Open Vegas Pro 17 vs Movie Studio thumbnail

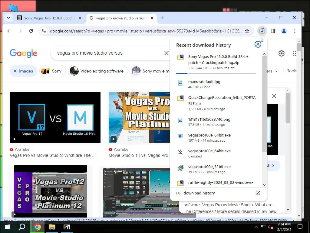pyautogui.click(x=55, y=117)
